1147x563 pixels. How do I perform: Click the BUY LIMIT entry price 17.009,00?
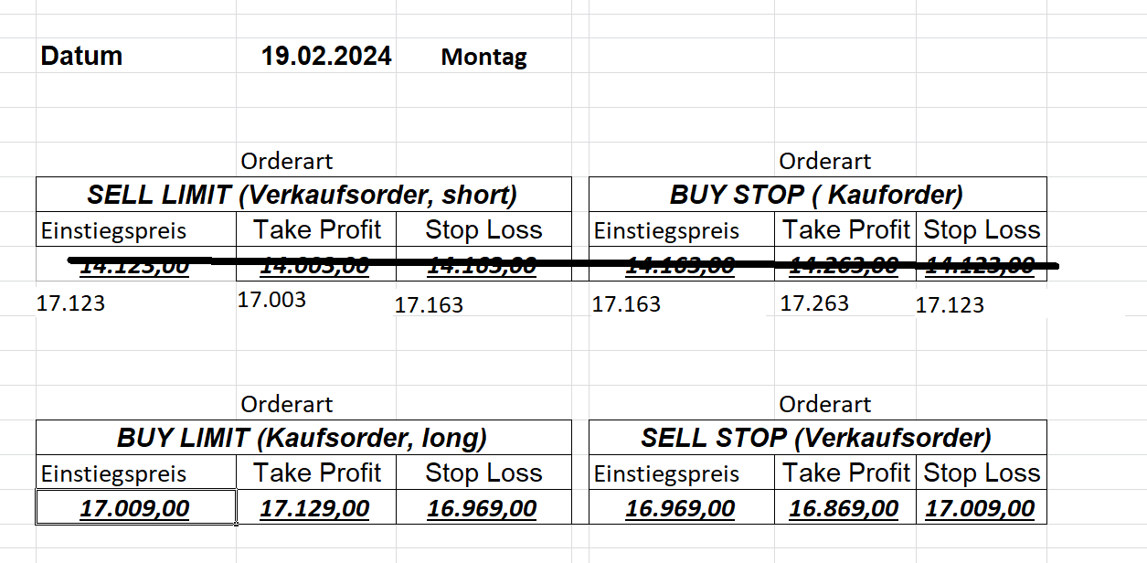coord(134,508)
